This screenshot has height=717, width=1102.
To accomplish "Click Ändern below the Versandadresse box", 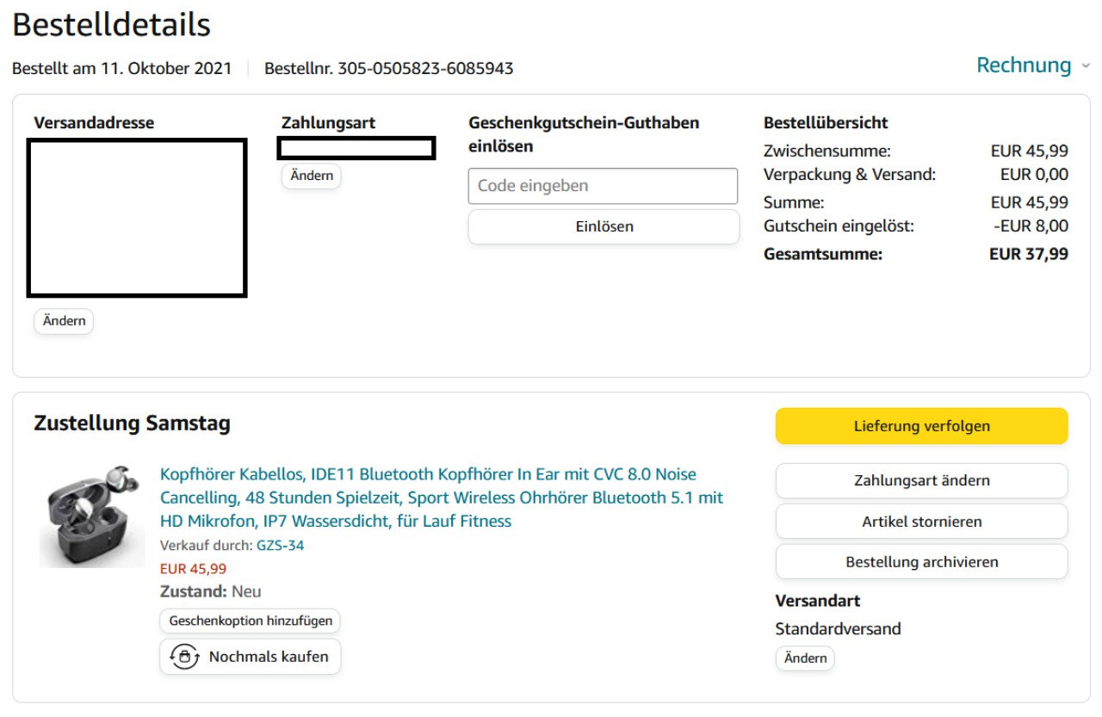I will click(64, 321).
